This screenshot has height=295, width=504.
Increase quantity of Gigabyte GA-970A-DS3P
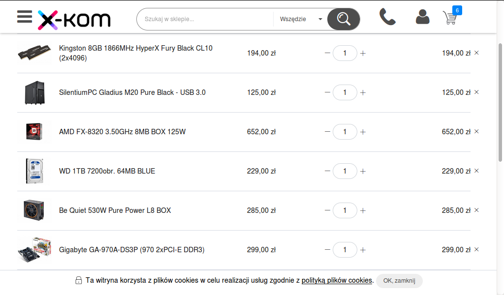click(363, 250)
